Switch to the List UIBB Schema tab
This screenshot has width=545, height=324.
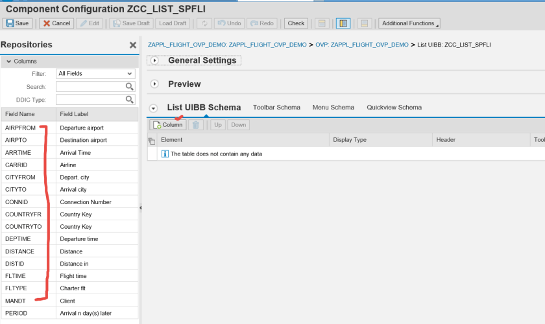(204, 108)
